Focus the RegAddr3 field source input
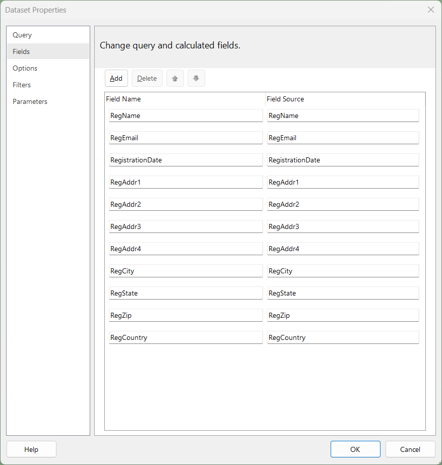The height and width of the screenshot is (465, 442). [x=343, y=226]
